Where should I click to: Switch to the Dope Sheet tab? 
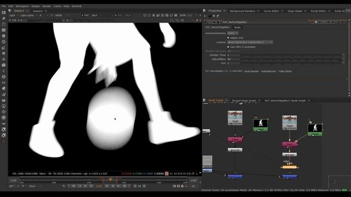point(295,11)
